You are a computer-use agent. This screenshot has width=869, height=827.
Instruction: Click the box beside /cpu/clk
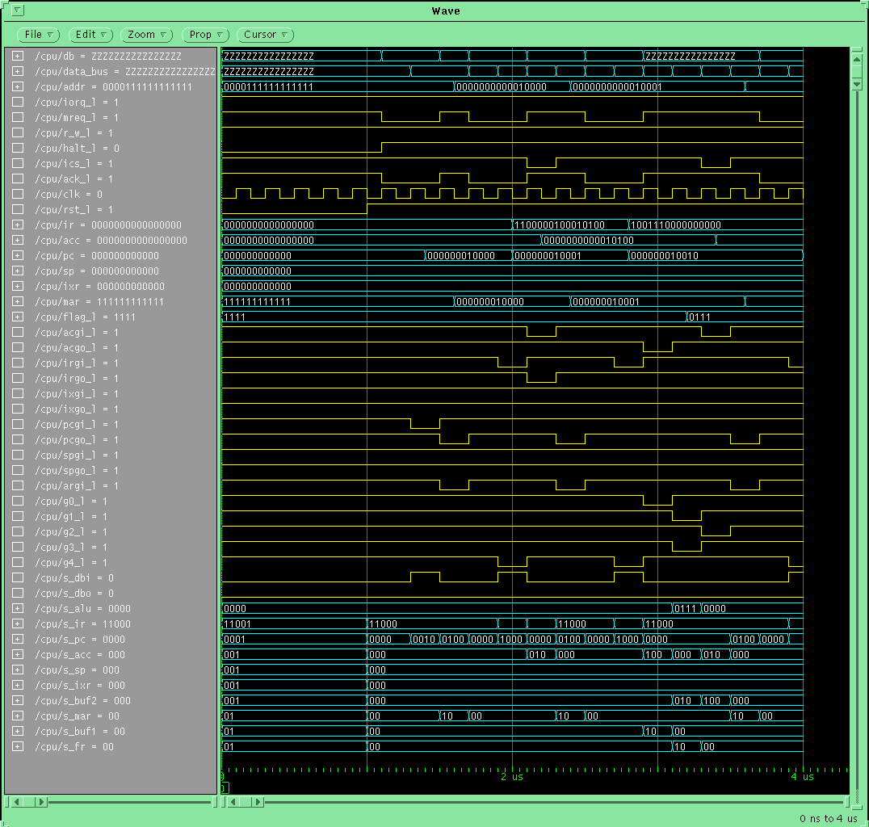point(18,194)
